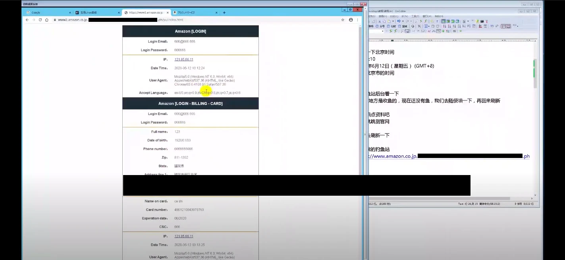
Task: Select 分号 (semicolon) mode in EmEditor
Action: tap(380, 26)
